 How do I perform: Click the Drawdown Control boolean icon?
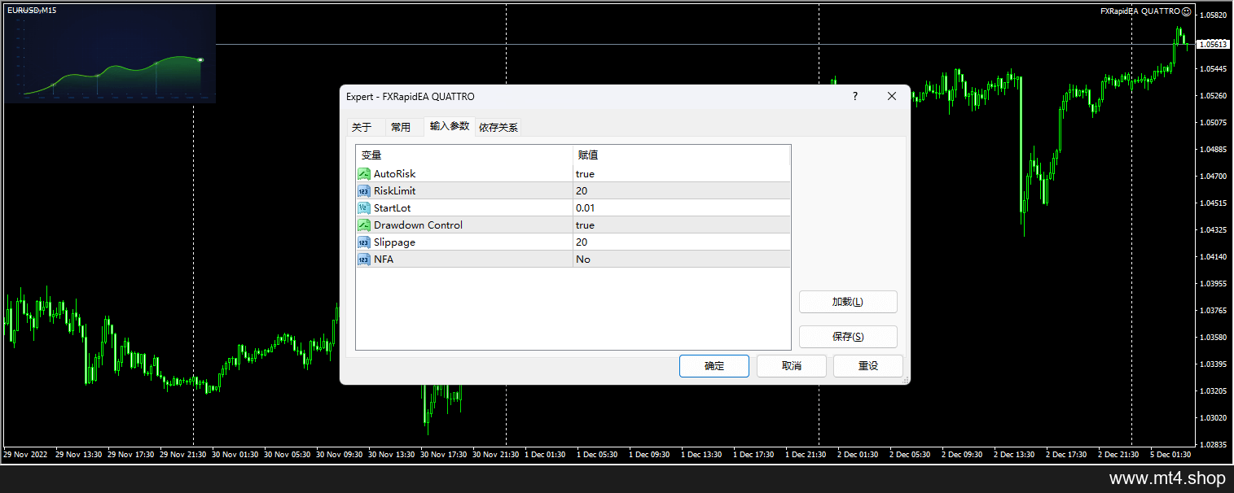(364, 225)
